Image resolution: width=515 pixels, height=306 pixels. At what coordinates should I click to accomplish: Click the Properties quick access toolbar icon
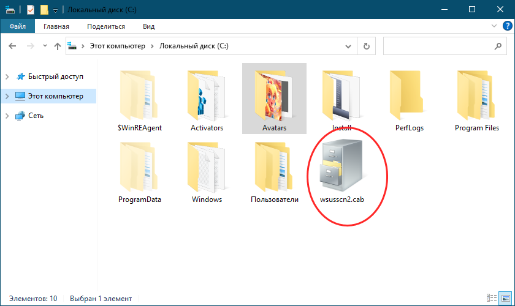31,10
